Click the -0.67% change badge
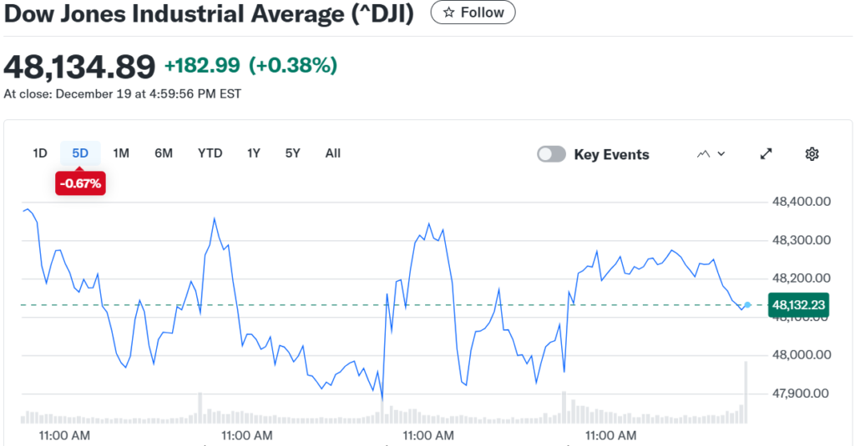This screenshot has height=446, width=855. 80,183
